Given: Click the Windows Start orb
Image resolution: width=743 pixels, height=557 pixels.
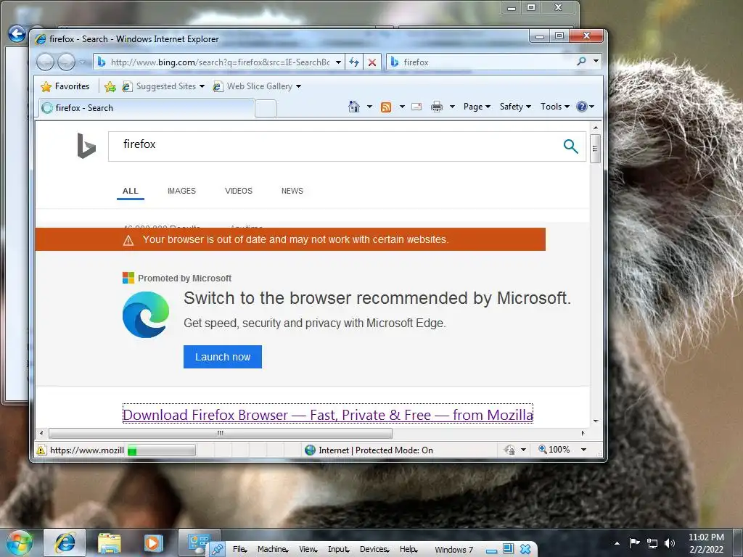Looking at the screenshot, I should click(x=20, y=542).
